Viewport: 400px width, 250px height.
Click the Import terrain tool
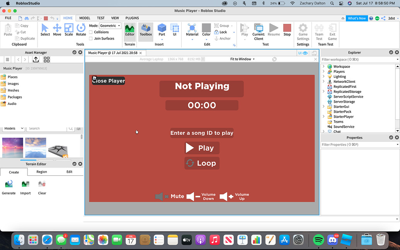25,187
